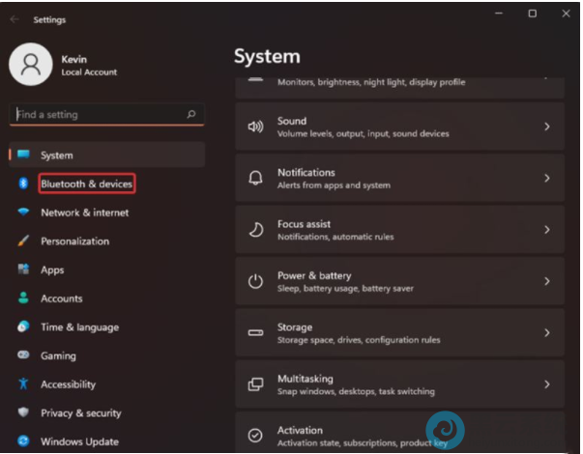Viewport: 583px width, 454px height.
Task: Open Multitasking via its chevron arrow
Action: pos(546,384)
